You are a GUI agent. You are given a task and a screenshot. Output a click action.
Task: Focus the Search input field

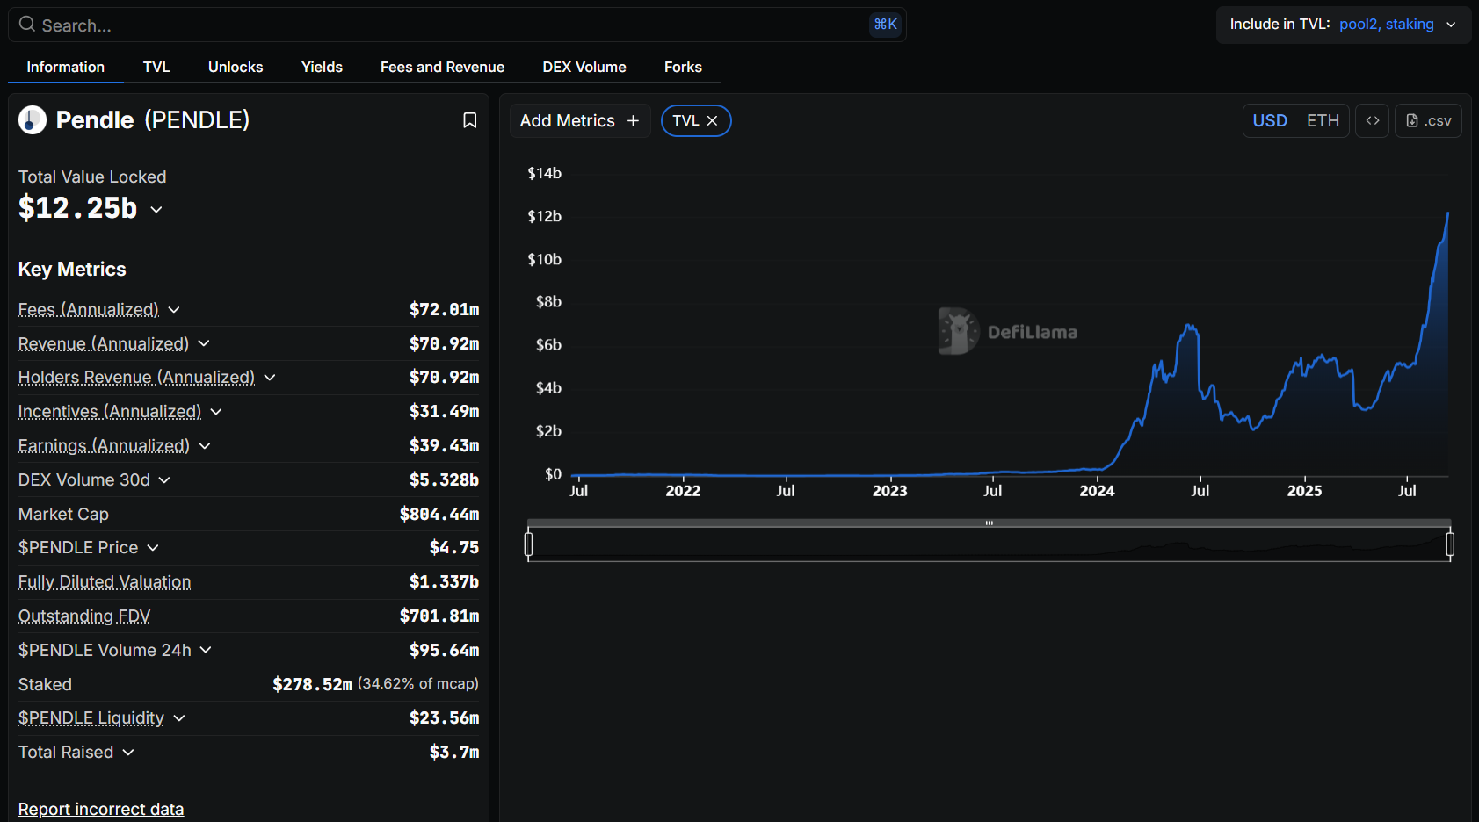[x=439, y=25]
